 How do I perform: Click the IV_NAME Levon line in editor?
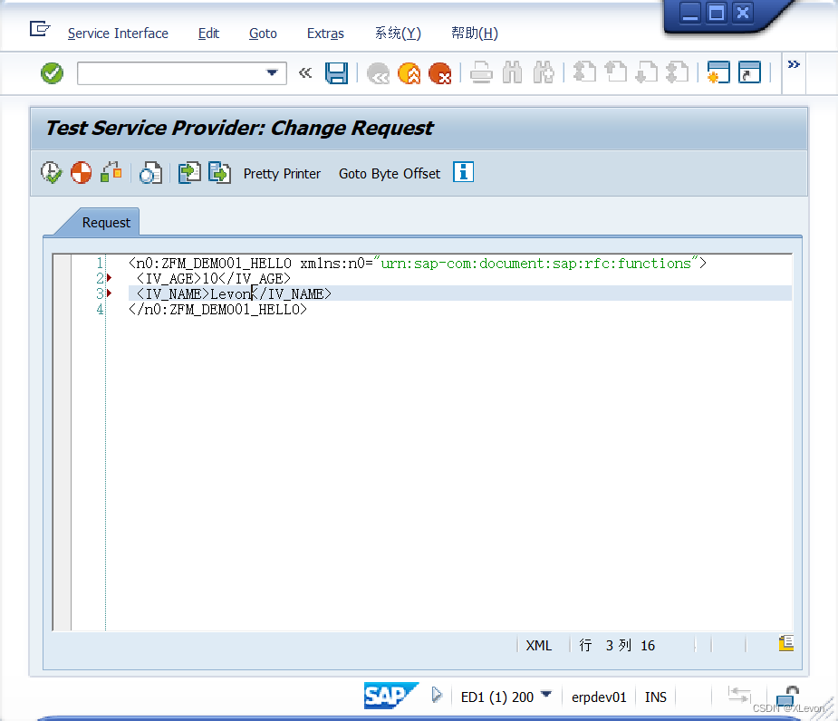(234, 294)
